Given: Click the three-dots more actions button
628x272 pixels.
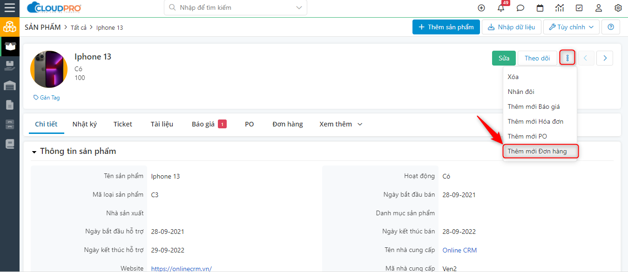Looking at the screenshot, I should click(567, 58).
